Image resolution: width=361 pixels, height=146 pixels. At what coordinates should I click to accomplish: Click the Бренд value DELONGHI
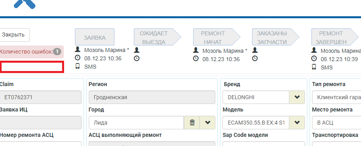click(256, 97)
